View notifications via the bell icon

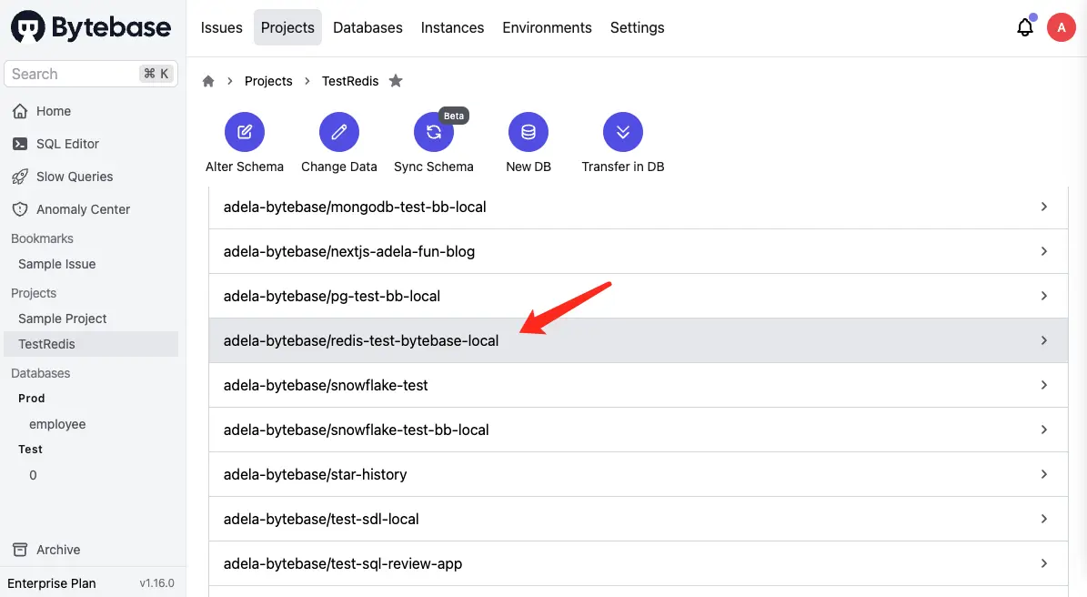click(x=1025, y=27)
